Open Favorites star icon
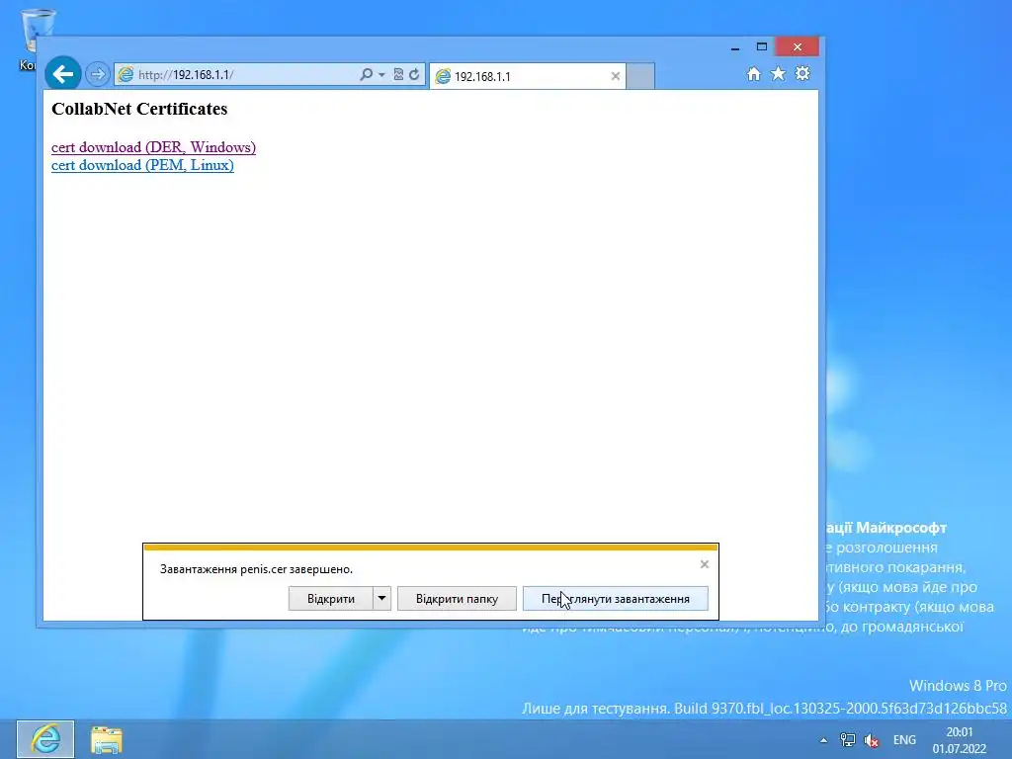This screenshot has width=1012, height=759. (x=779, y=73)
